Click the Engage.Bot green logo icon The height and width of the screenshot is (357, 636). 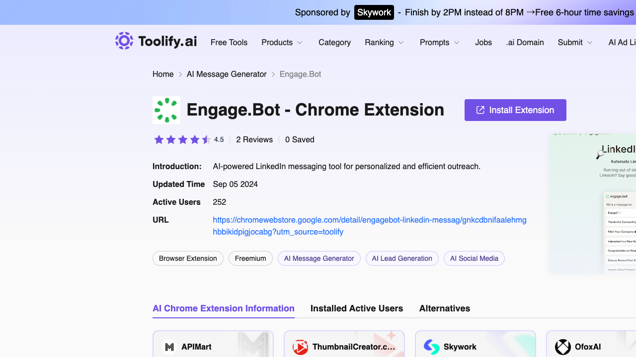click(166, 110)
